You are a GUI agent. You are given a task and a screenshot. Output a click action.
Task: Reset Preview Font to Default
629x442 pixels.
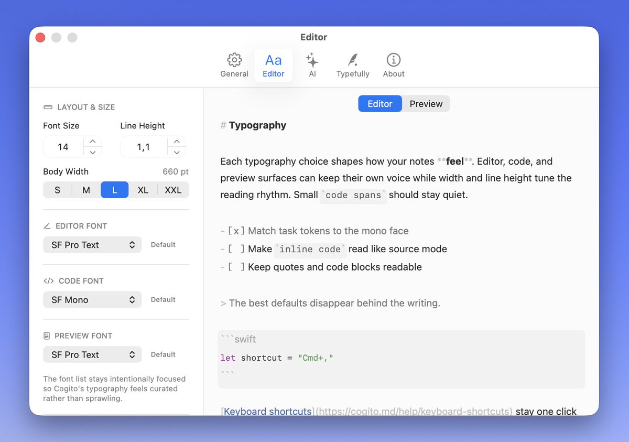click(163, 354)
